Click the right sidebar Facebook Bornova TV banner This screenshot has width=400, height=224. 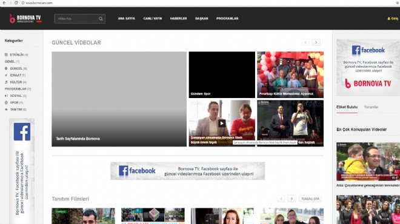(x=368, y=68)
